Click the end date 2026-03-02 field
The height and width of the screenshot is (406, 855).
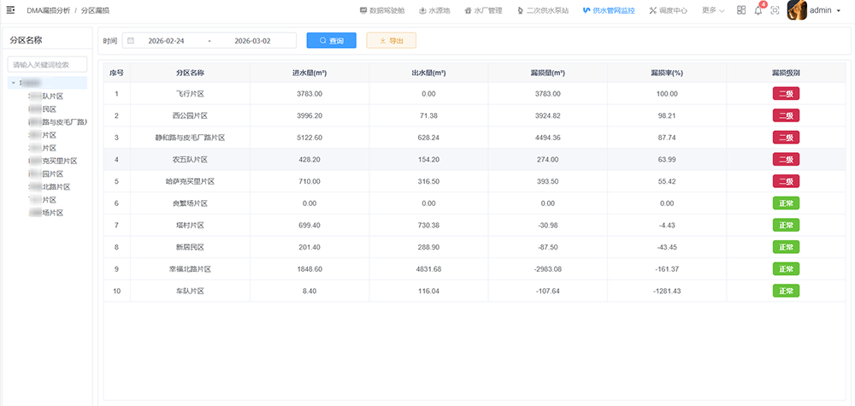pyautogui.click(x=252, y=40)
